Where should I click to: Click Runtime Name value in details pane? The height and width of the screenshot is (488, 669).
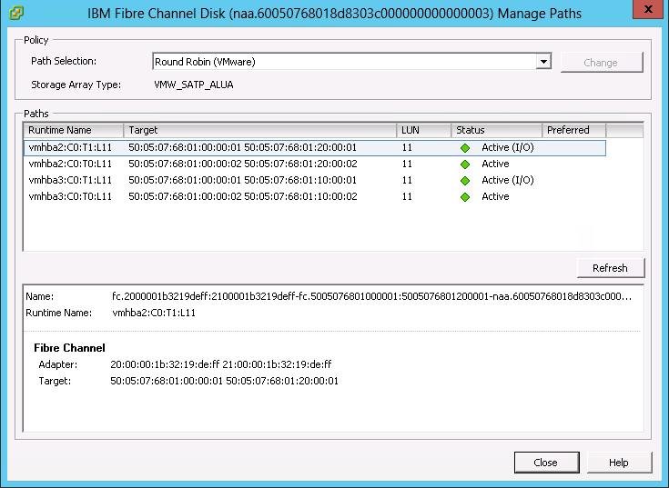point(154,313)
